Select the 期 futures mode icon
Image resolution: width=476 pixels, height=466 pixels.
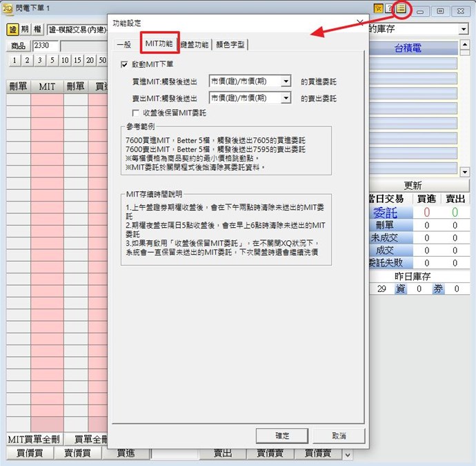click(x=25, y=30)
